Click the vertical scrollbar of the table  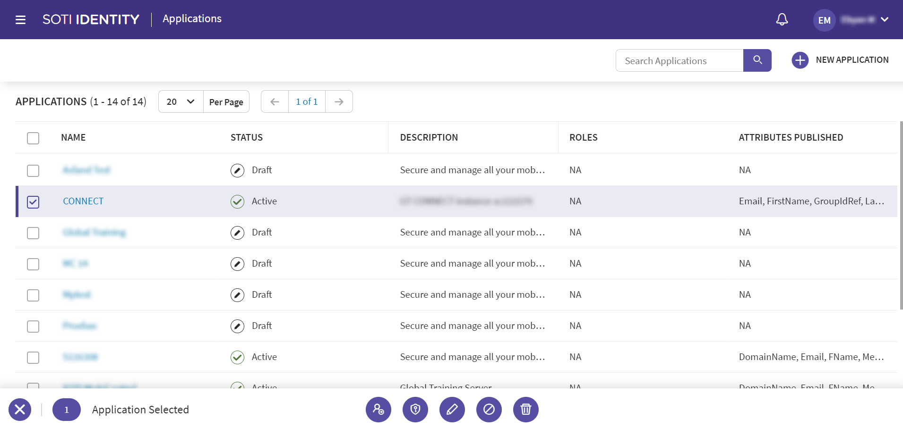point(901,216)
